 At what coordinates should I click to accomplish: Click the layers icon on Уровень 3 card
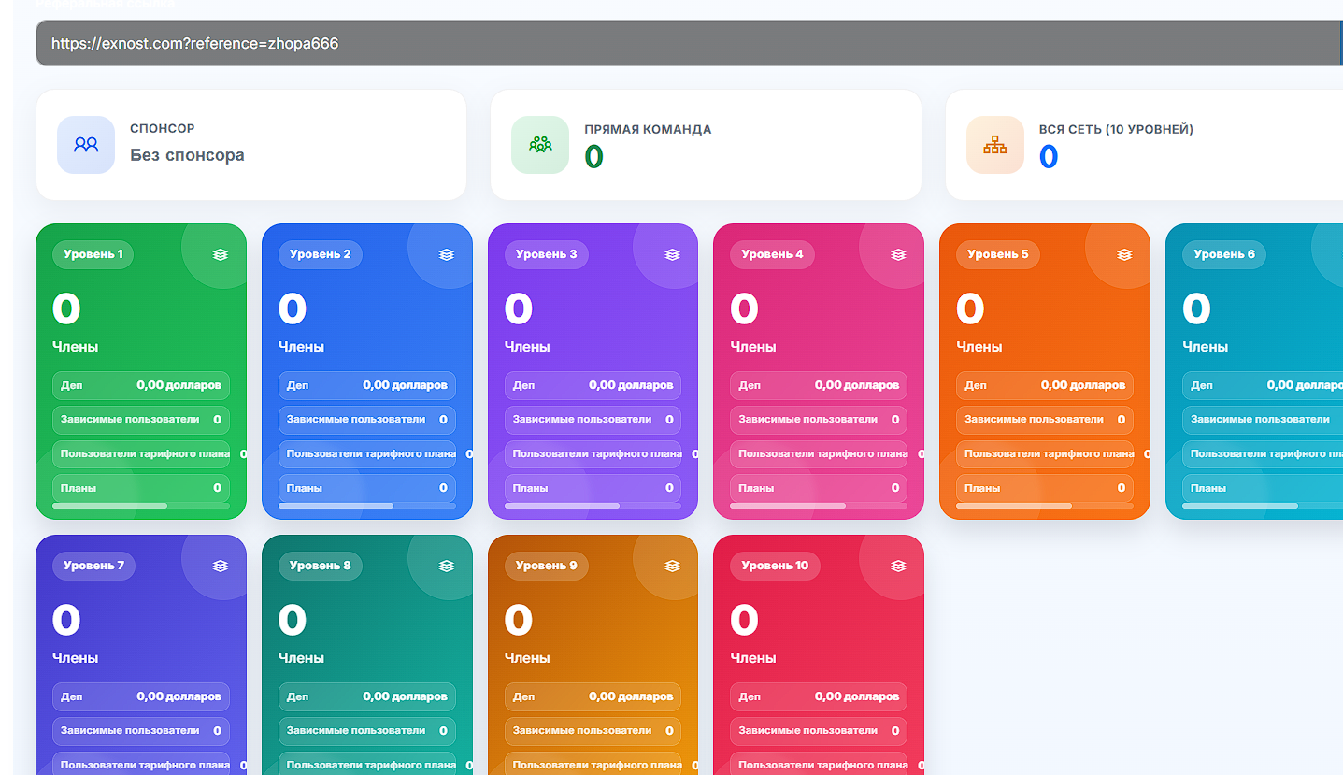point(672,254)
